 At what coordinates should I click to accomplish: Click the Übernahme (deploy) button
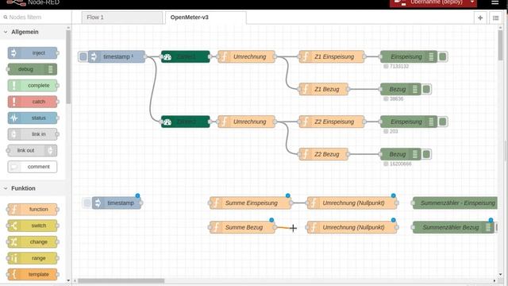pos(429,2)
